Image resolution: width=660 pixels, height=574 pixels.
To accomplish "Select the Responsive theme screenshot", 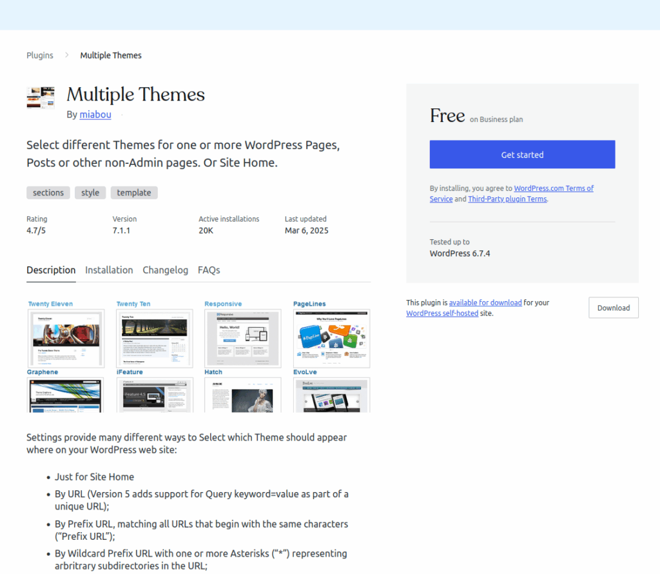I will click(x=243, y=339).
